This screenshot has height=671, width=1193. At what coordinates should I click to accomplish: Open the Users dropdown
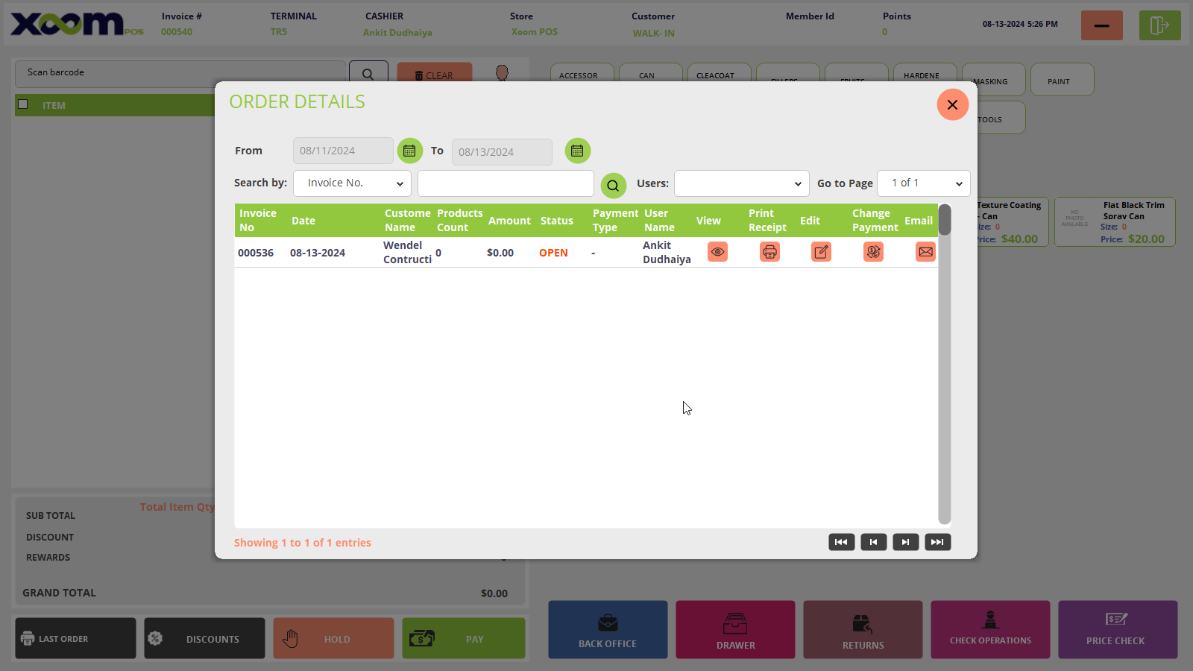741,183
